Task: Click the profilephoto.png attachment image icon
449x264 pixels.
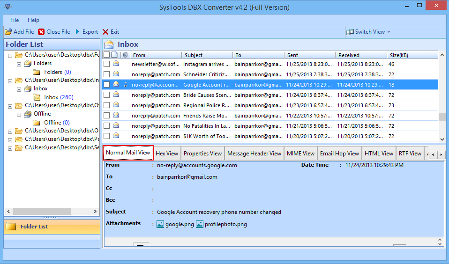Action: coord(200,224)
